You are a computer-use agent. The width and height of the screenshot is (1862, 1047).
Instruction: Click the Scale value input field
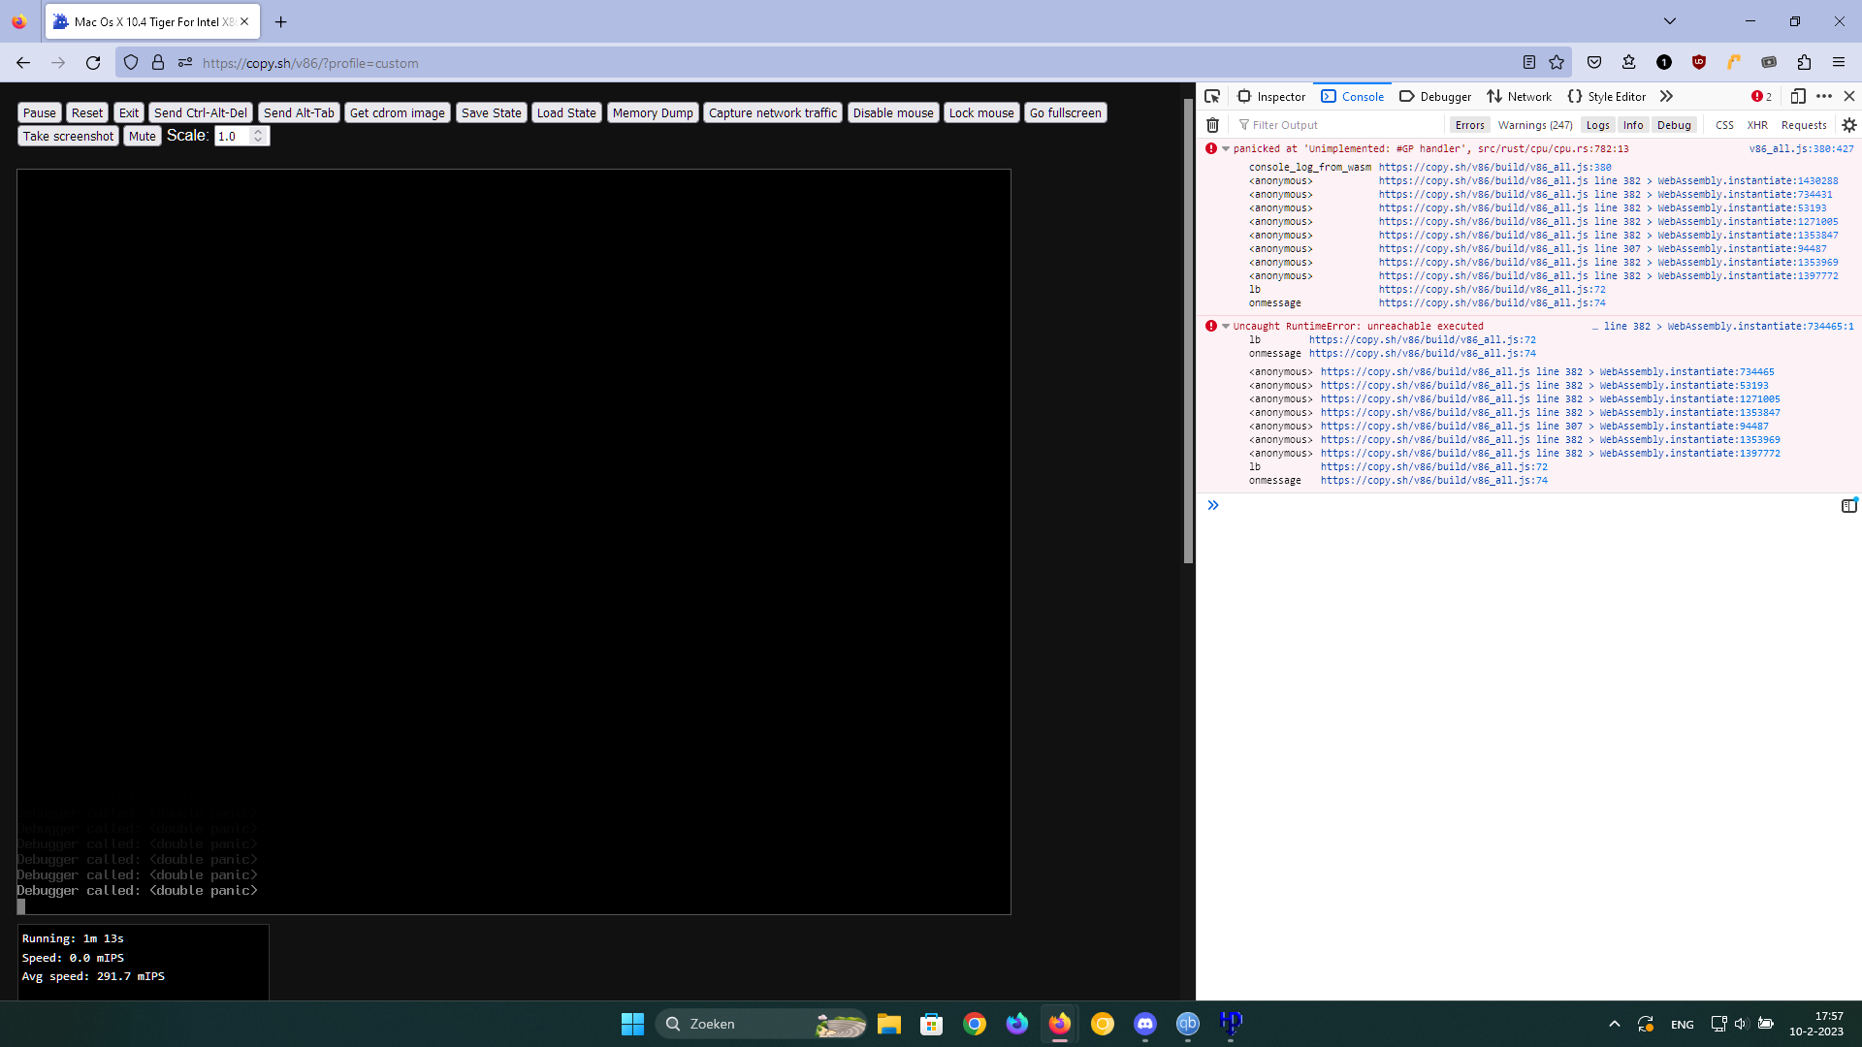click(x=233, y=137)
